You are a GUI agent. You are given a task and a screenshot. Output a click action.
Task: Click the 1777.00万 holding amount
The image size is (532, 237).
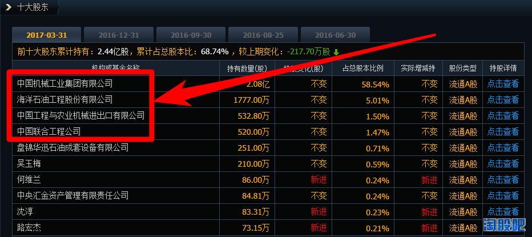point(251,100)
